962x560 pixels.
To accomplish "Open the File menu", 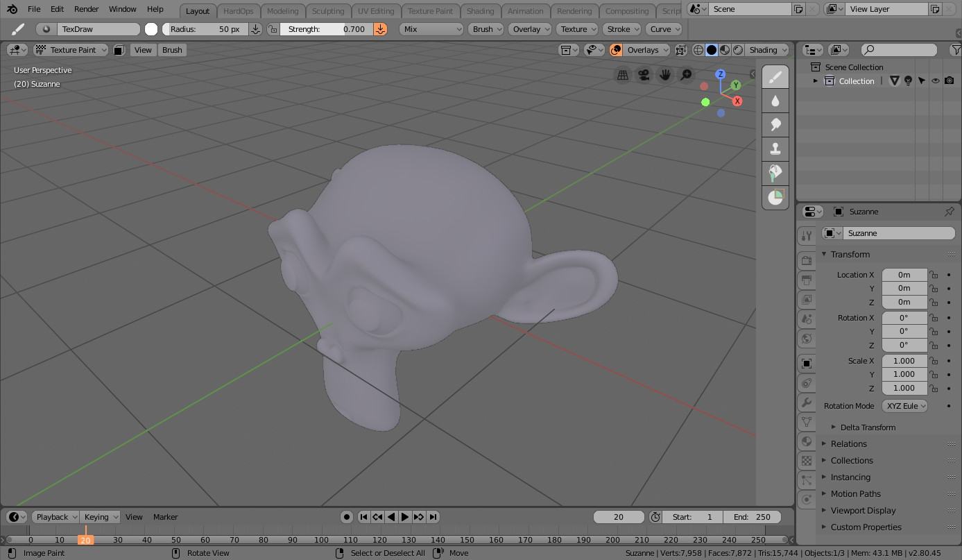I will point(34,9).
